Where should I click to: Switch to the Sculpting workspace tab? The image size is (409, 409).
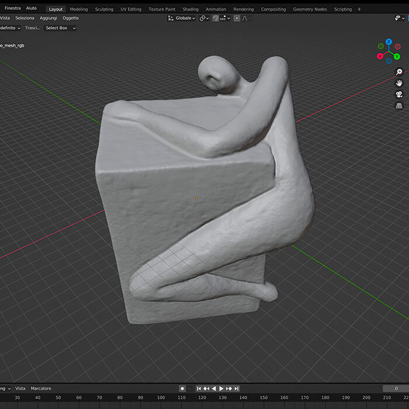pos(104,9)
